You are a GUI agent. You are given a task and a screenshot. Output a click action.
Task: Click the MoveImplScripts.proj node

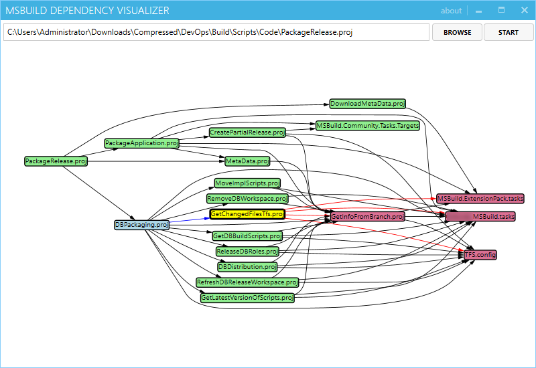pos(247,183)
